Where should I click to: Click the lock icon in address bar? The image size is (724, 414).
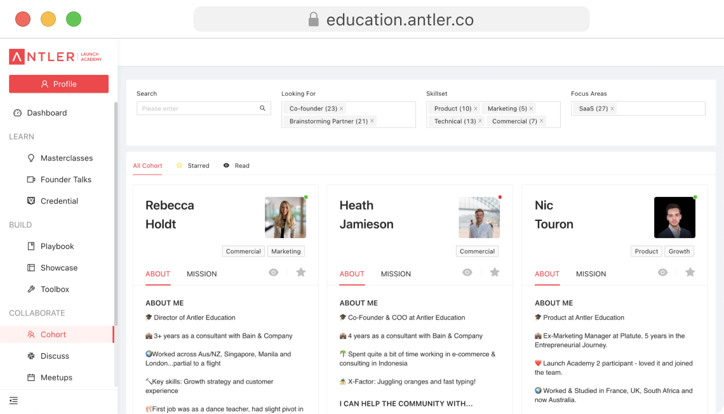click(314, 20)
